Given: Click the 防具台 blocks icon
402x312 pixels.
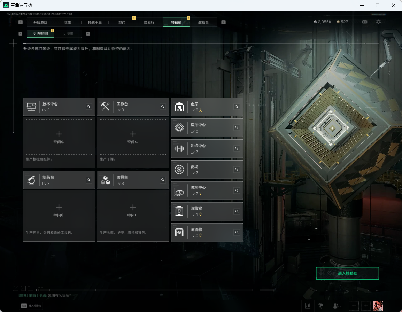Looking at the screenshot, I should click(105, 180).
